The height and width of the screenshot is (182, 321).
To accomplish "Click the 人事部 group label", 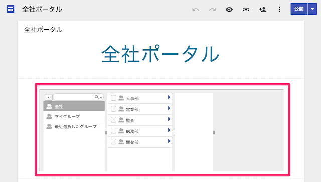I will tap(132, 98).
